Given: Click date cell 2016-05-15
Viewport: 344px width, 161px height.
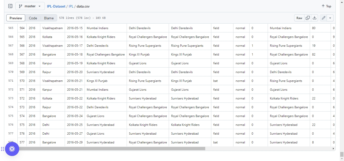Looking at the screenshot, I should (75, 28).
